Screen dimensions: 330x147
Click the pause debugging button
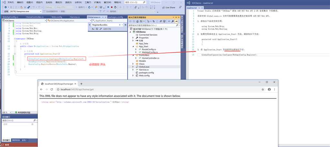tap(108, 7)
